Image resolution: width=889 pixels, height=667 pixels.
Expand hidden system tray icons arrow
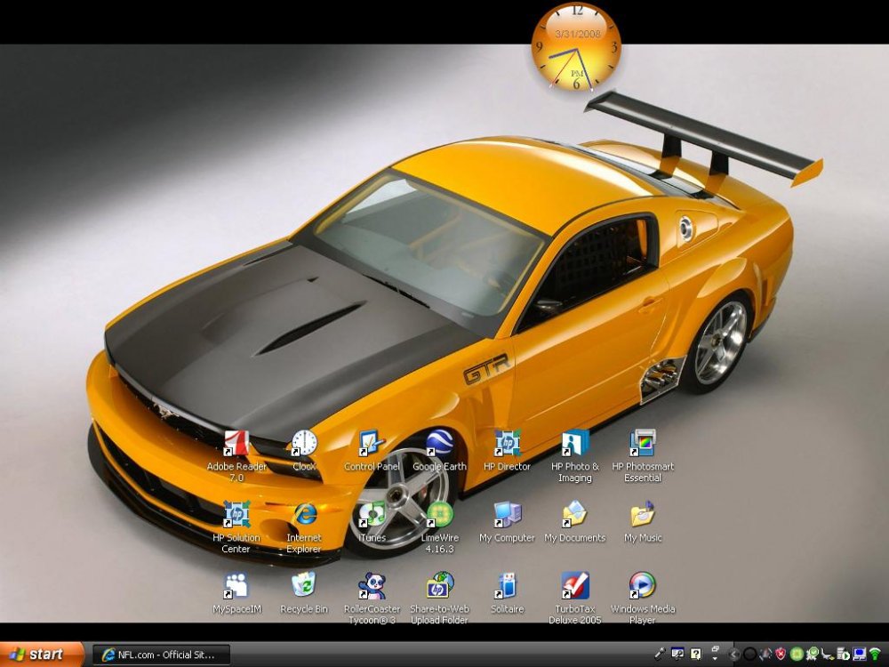733,655
